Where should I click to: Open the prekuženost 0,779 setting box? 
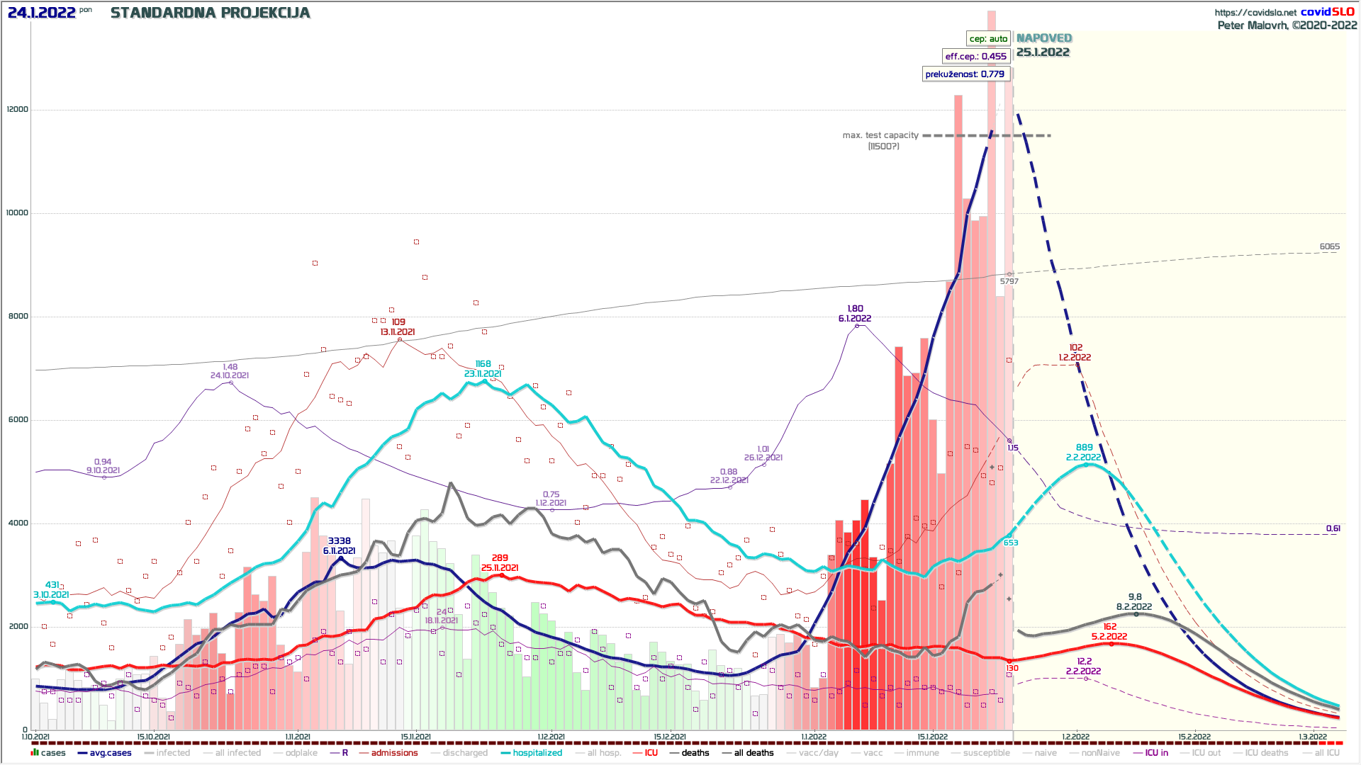point(965,74)
